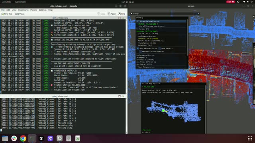Close the upper terminal split pane
The width and height of the screenshot is (255, 143).
point(123,18)
